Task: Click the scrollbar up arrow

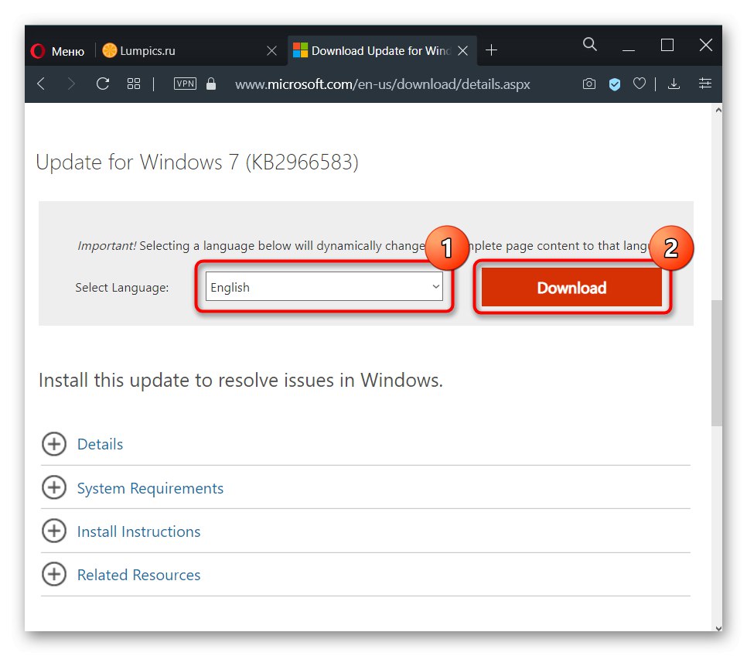Action: click(x=718, y=110)
